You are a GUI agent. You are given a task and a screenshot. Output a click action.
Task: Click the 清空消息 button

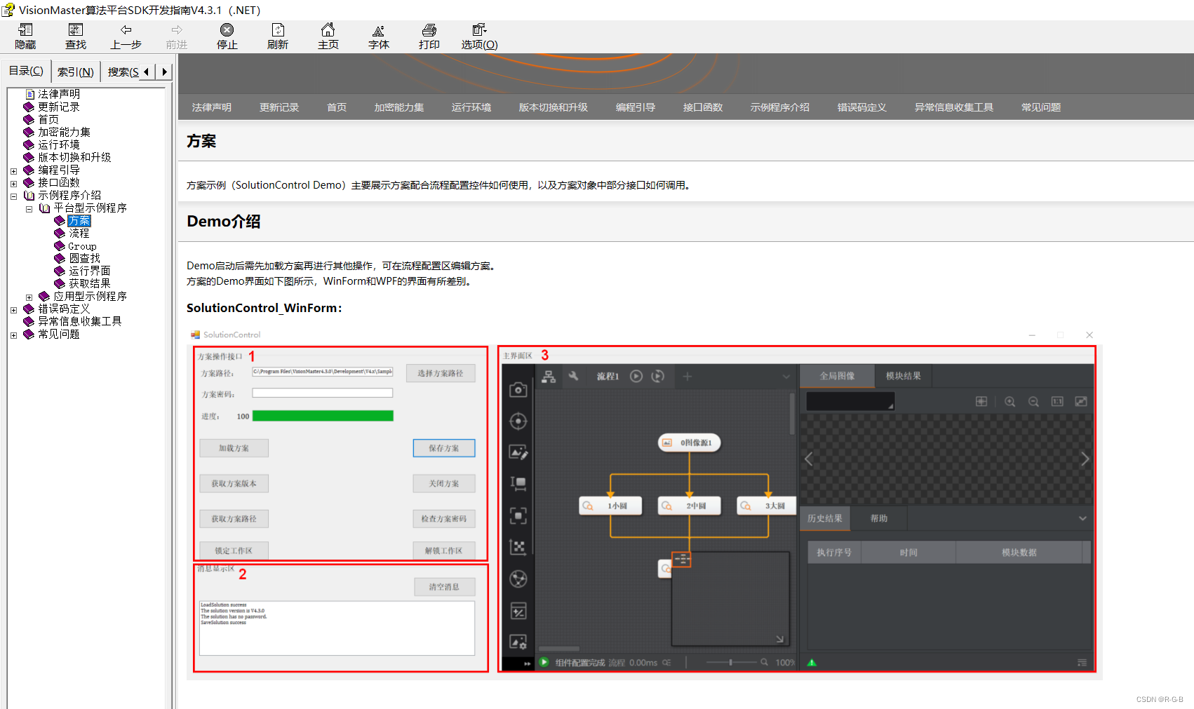(x=444, y=586)
